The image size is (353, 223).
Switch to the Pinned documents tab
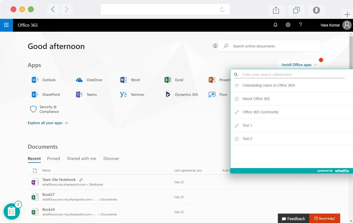pyautogui.click(x=53, y=158)
